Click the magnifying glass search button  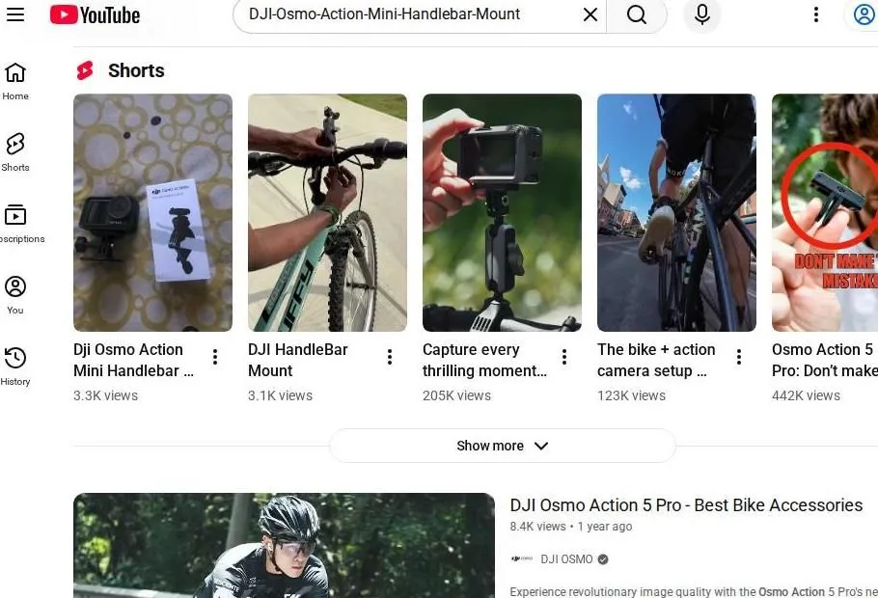[x=637, y=14]
